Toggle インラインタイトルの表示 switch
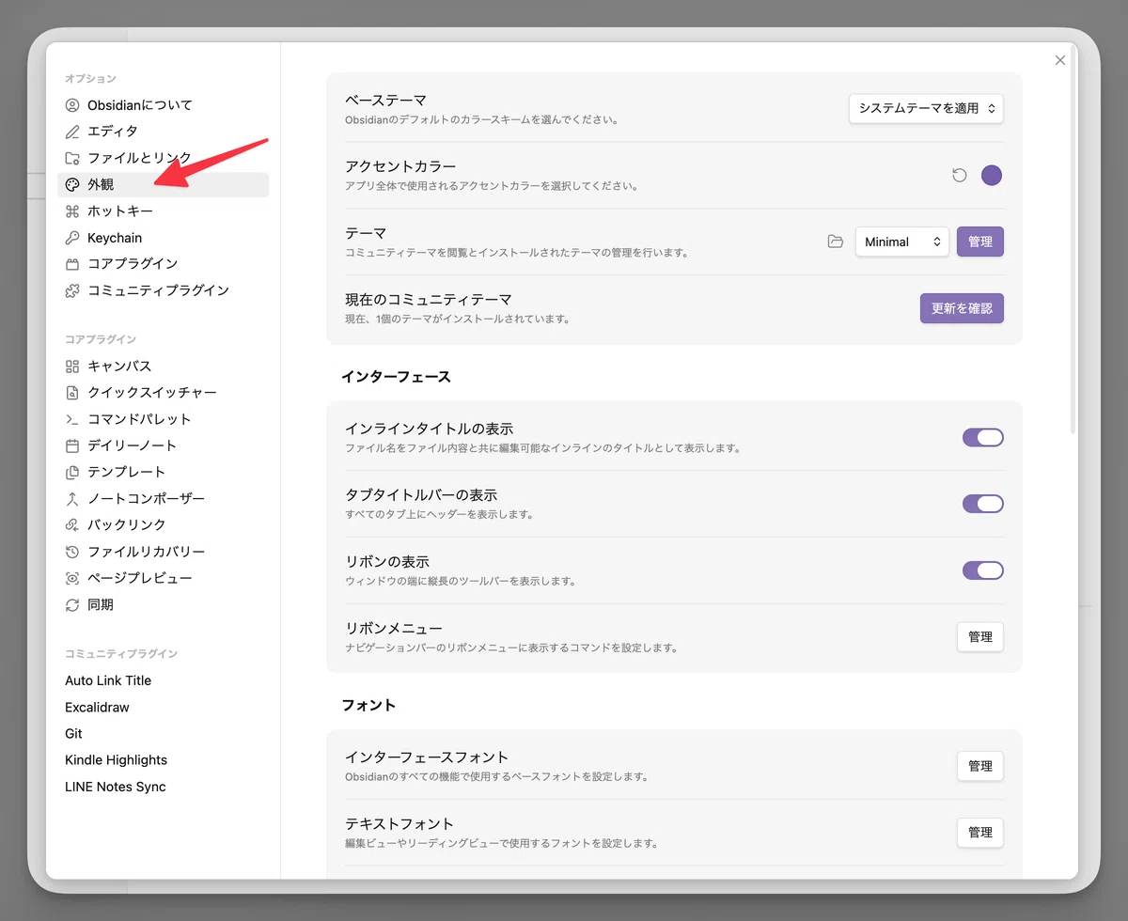Viewport: 1128px width, 921px height. pos(983,437)
